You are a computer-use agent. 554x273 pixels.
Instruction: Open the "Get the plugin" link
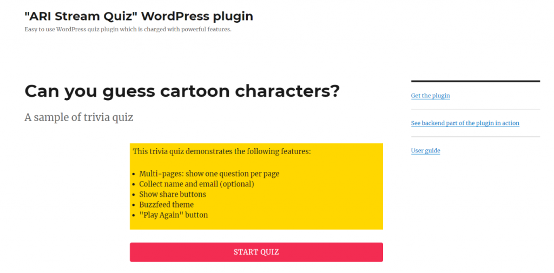[x=430, y=96]
